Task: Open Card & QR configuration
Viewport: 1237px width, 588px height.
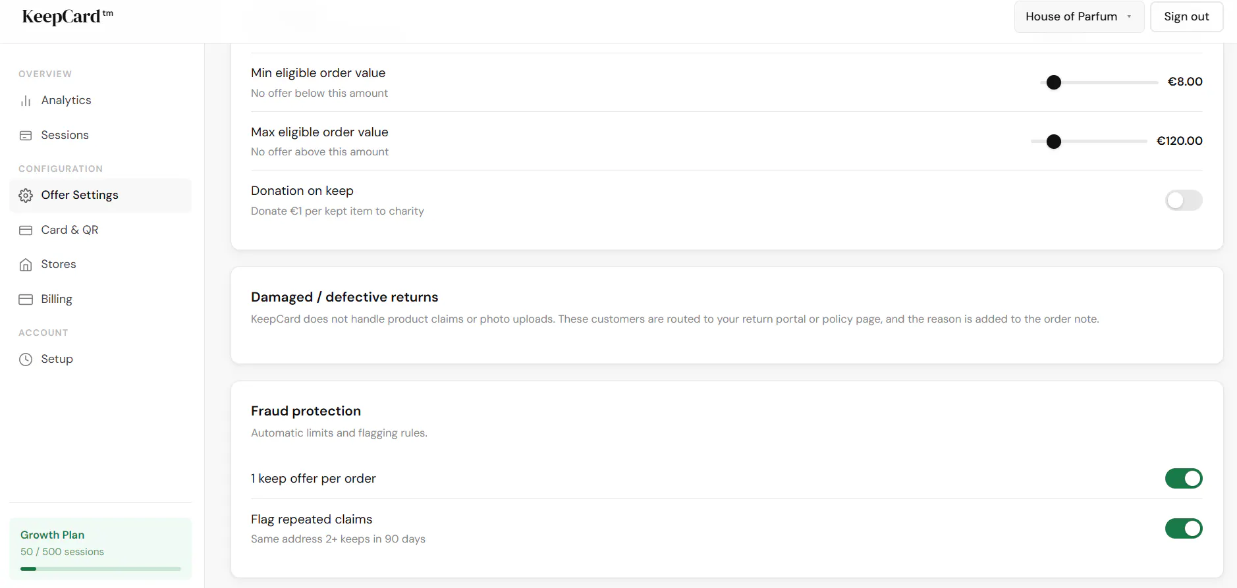Action: coord(100,230)
